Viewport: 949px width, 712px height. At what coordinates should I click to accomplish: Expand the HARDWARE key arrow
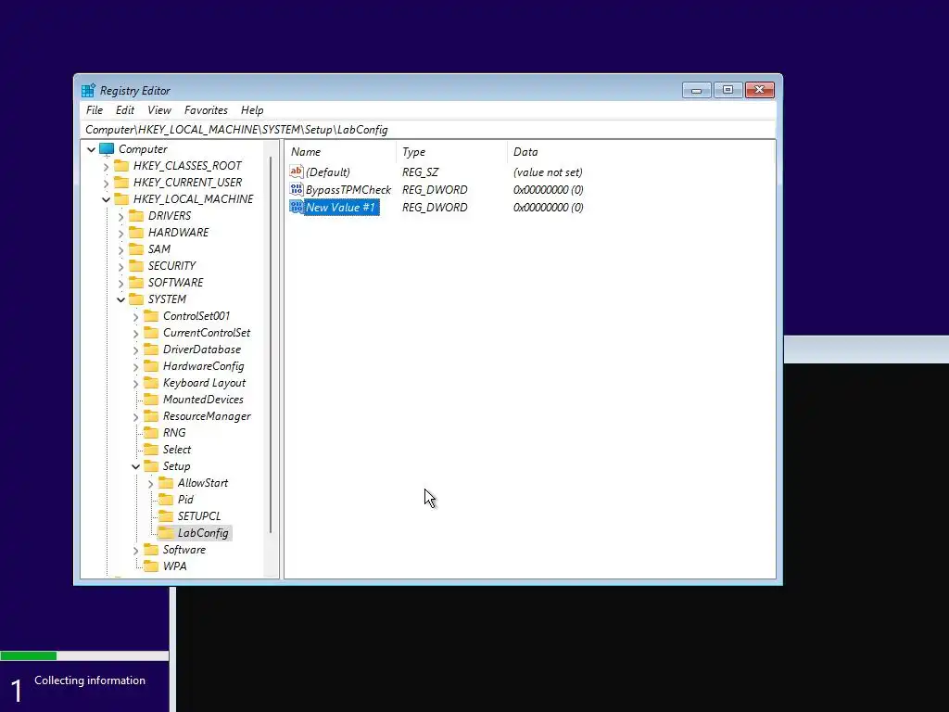click(x=121, y=233)
